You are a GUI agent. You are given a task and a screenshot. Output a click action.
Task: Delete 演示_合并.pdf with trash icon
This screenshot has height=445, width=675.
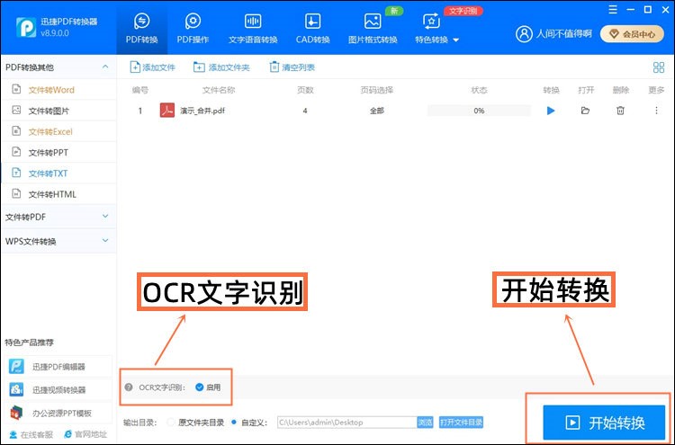pyautogui.click(x=620, y=111)
